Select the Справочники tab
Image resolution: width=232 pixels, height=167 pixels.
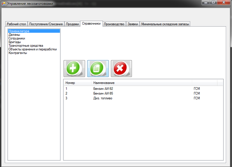[x=91, y=24]
